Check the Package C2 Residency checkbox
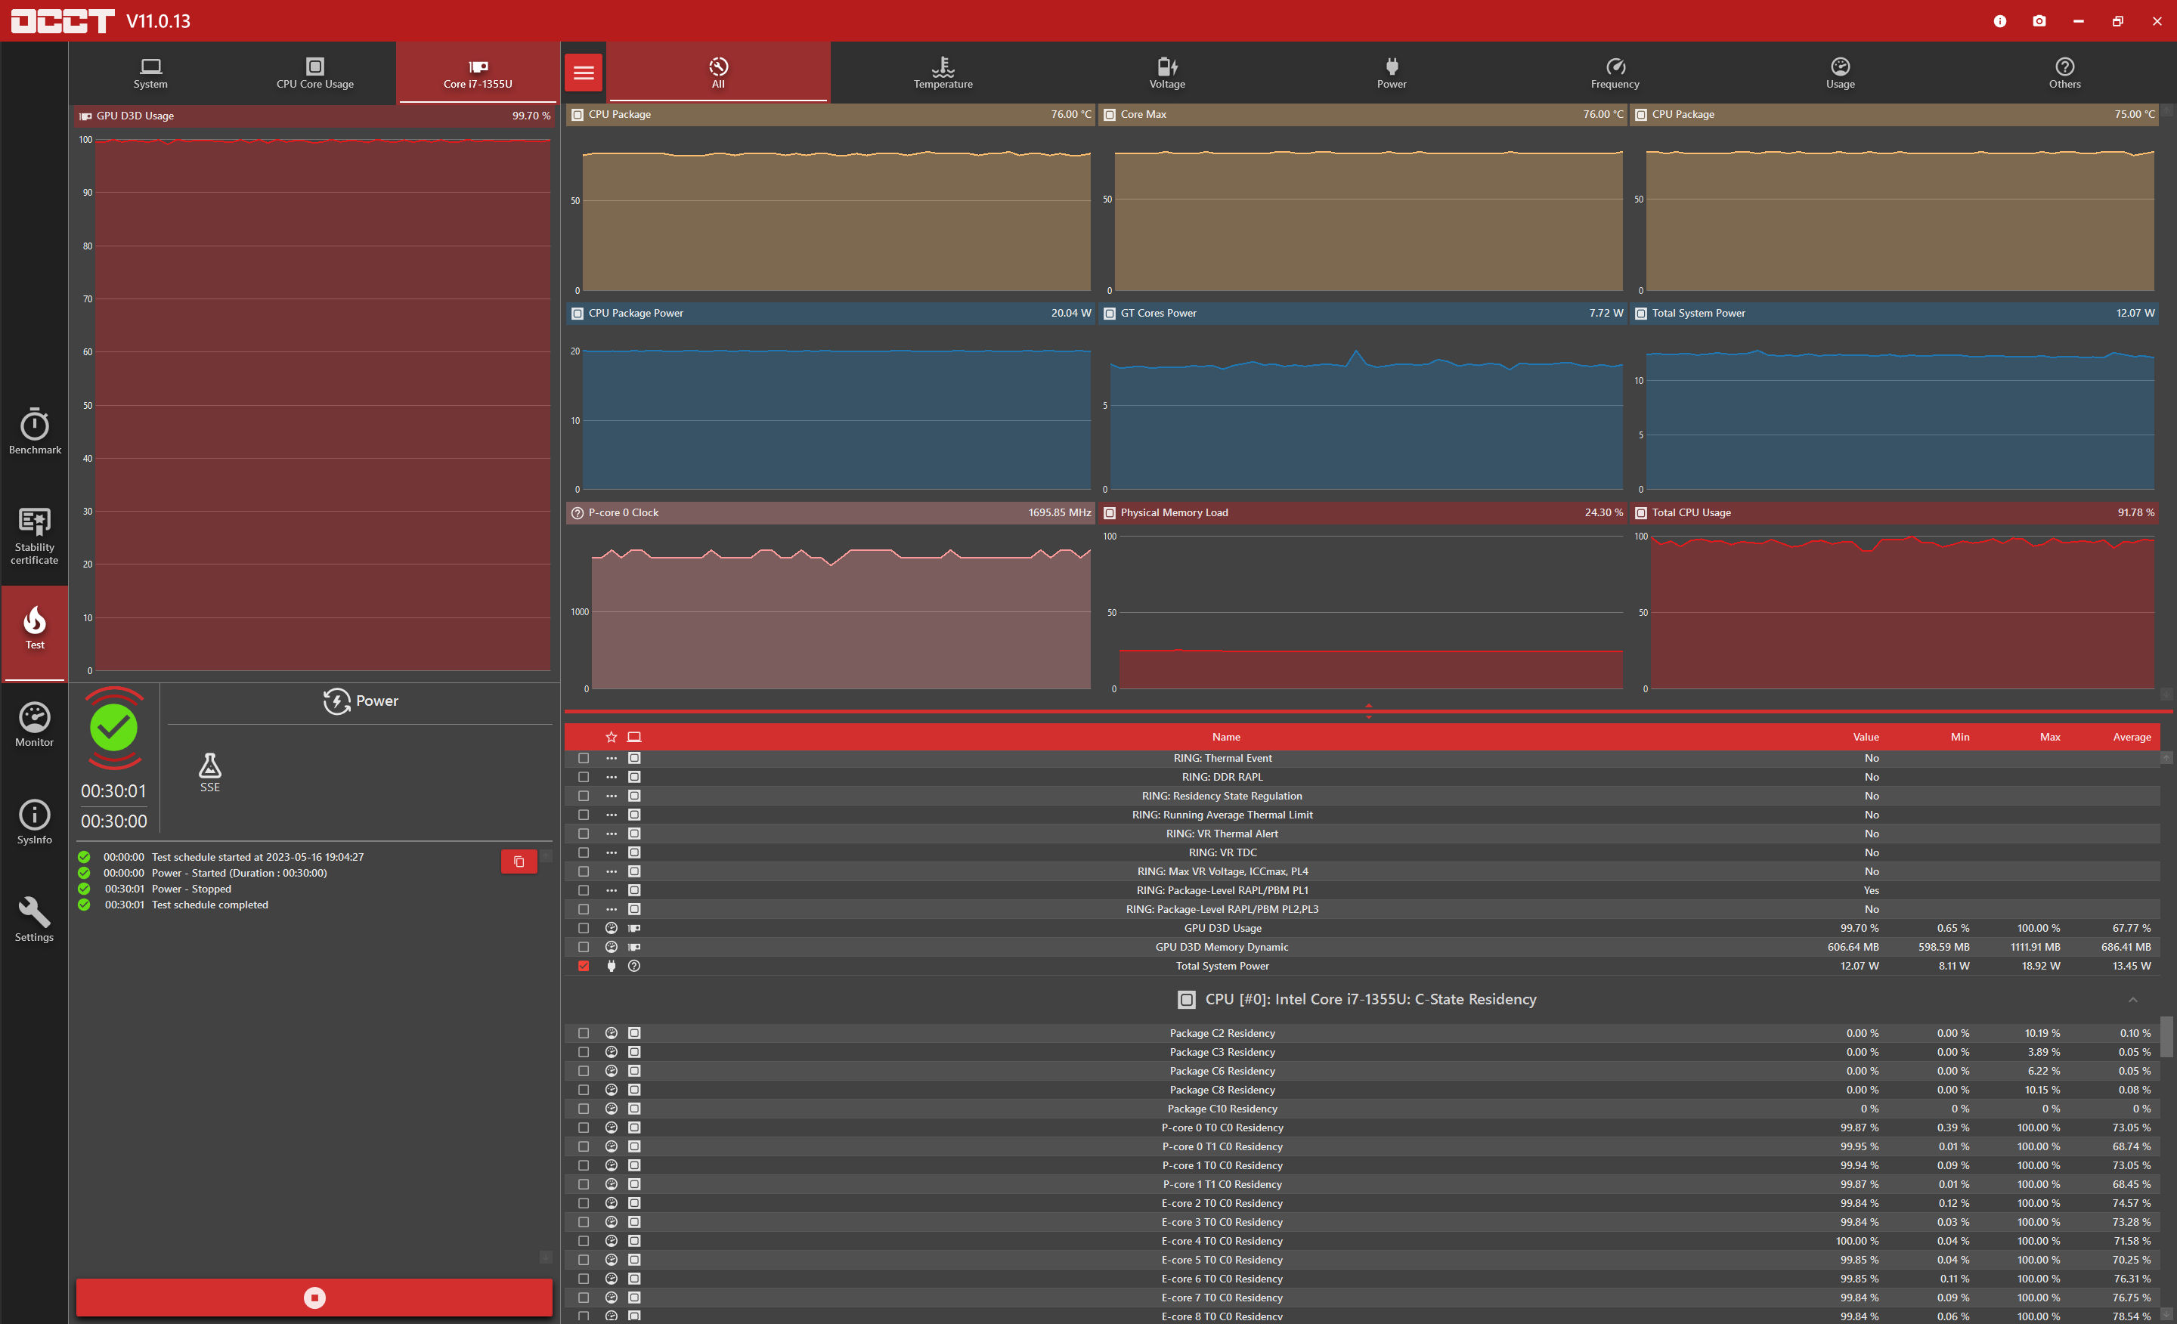 [x=584, y=1033]
